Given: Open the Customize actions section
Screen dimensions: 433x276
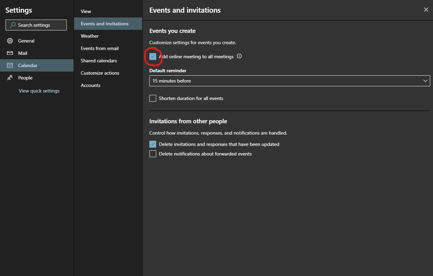Looking at the screenshot, I should click(100, 73).
